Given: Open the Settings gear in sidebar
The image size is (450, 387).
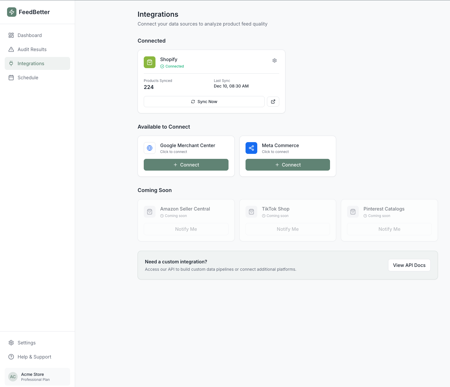Looking at the screenshot, I should (x=11, y=343).
